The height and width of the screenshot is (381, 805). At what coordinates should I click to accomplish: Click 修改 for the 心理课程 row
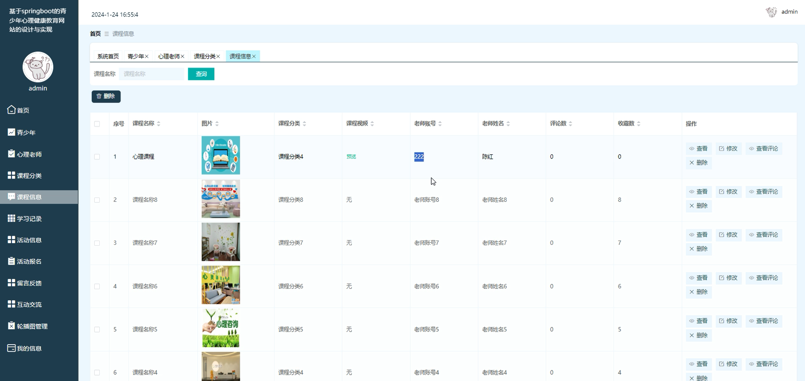728,148
